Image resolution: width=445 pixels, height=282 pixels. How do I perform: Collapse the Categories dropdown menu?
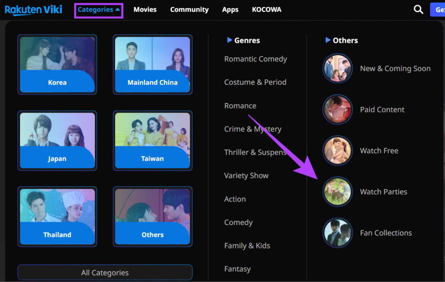(x=99, y=10)
